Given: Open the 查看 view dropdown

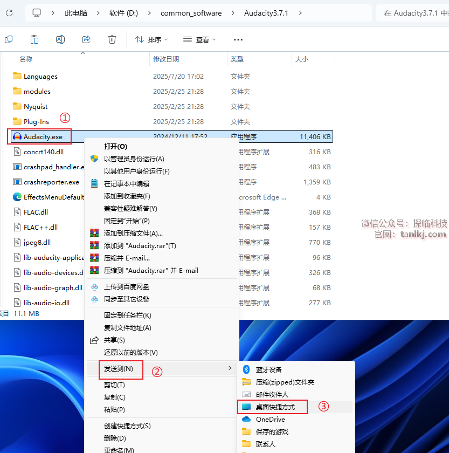Looking at the screenshot, I should [199, 39].
